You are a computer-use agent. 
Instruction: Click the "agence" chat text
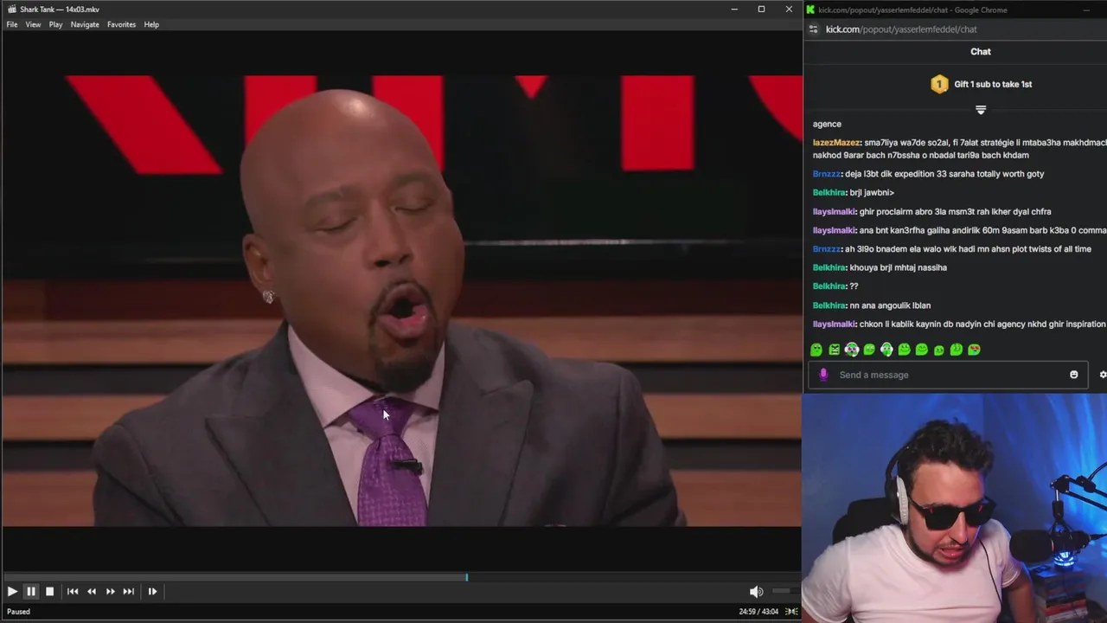click(827, 125)
